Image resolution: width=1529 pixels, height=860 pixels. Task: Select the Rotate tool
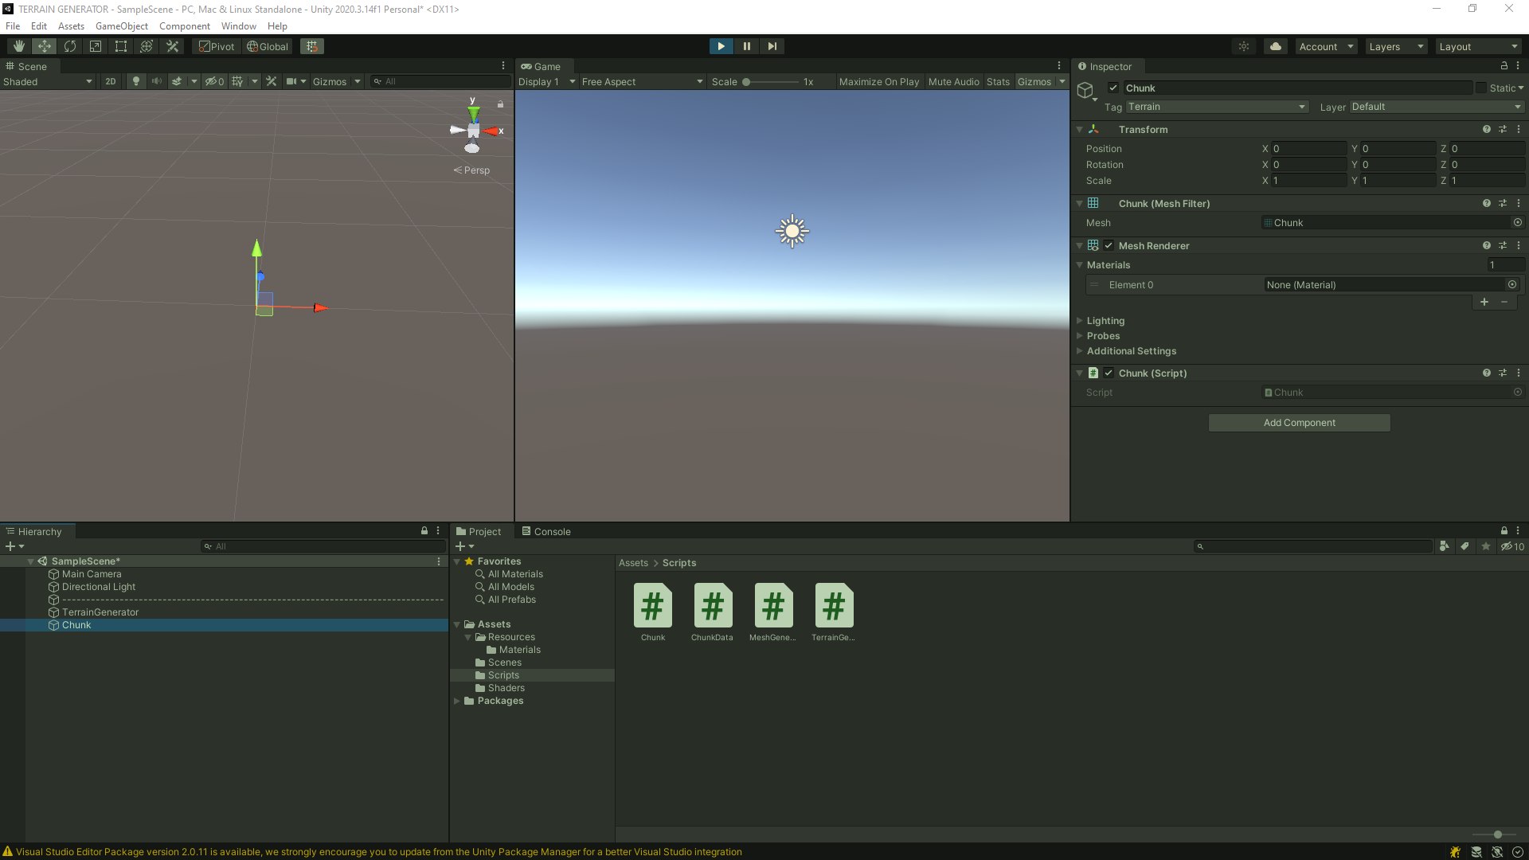(x=70, y=46)
